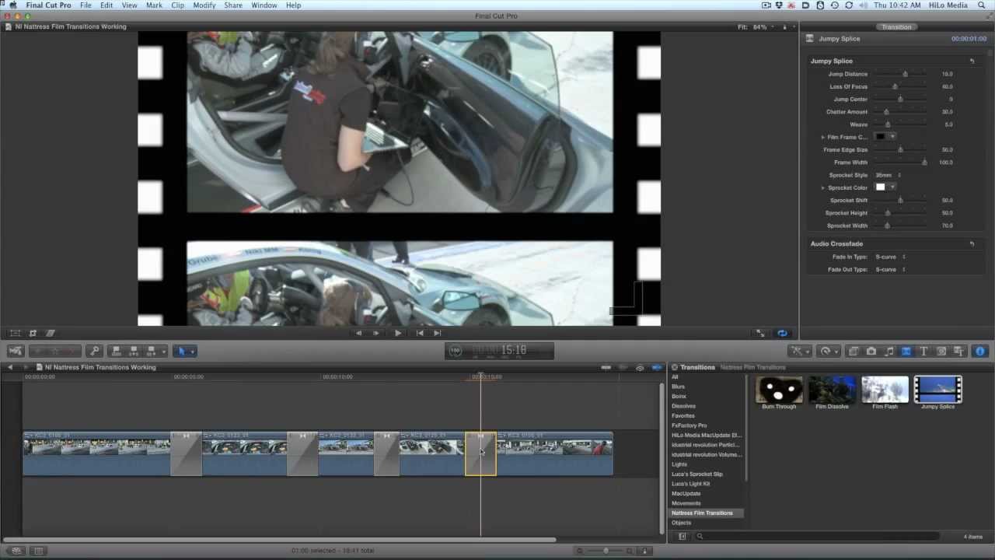Click the Import Media camera button
The height and width of the screenshot is (560, 995).
pyautogui.click(x=16, y=352)
